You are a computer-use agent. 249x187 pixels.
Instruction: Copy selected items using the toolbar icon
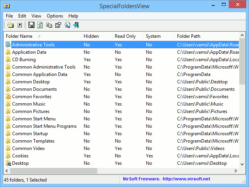coord(49,25)
